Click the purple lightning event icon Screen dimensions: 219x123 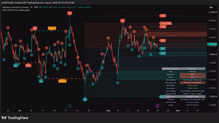[x=157, y=106]
